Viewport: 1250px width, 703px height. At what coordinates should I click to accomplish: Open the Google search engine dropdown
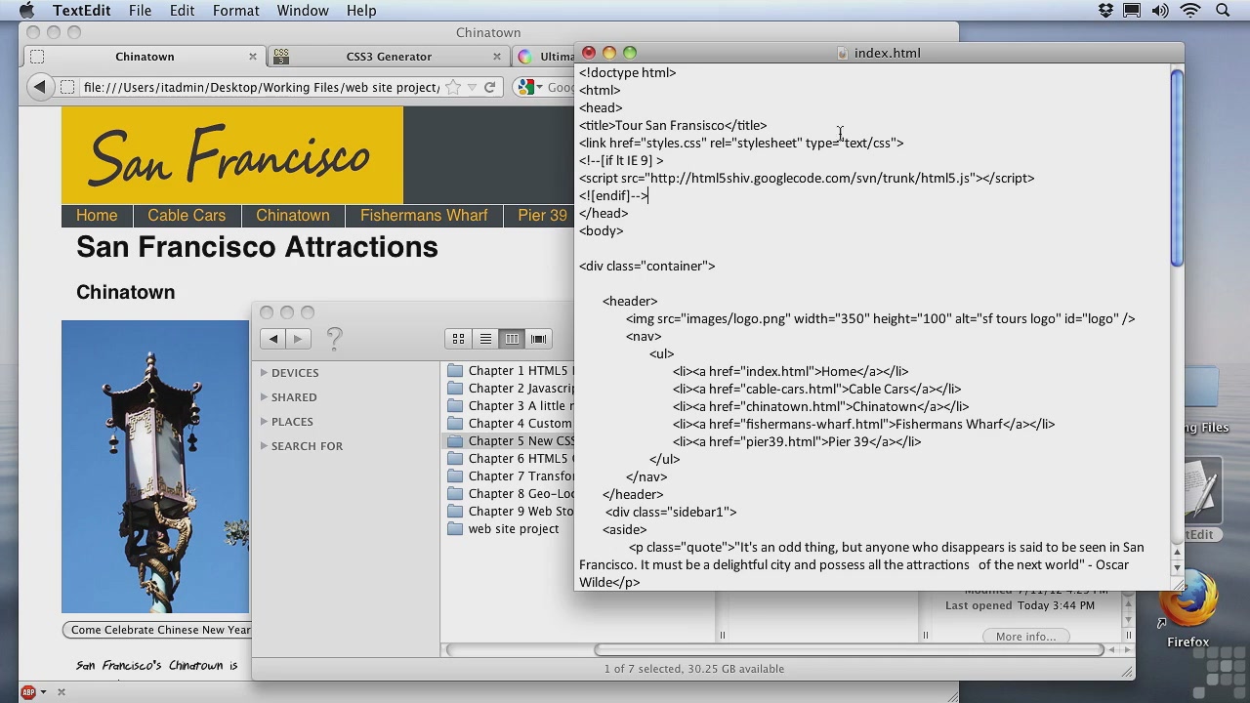coord(528,87)
